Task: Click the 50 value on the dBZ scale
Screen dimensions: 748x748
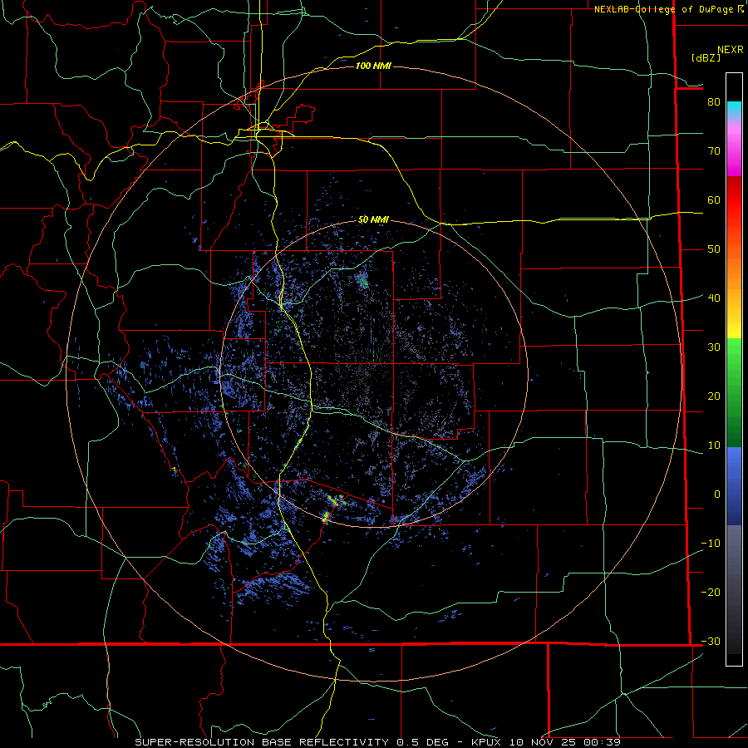Action: pyautogui.click(x=714, y=249)
